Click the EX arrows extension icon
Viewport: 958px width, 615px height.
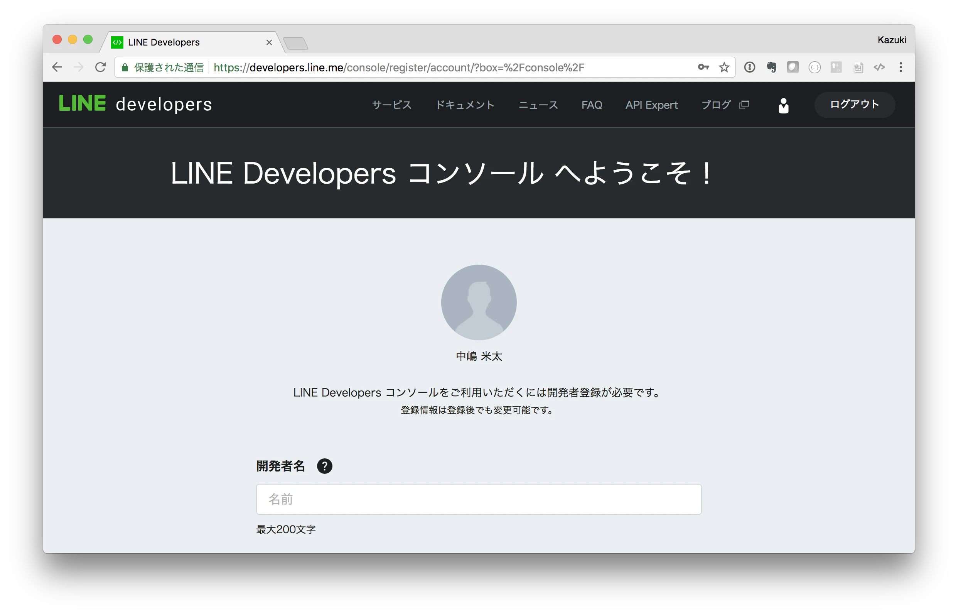836,67
